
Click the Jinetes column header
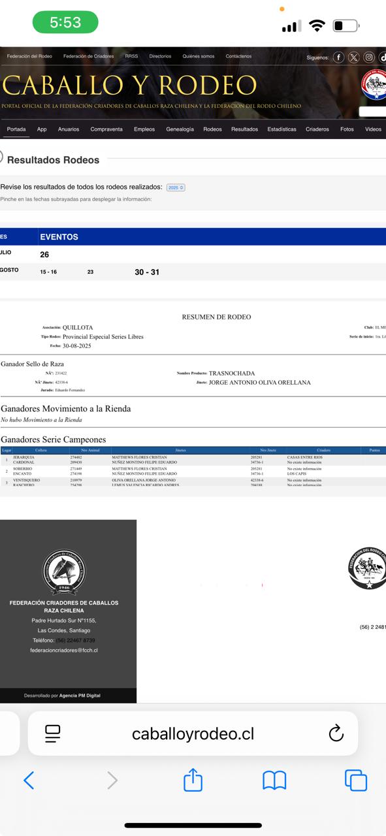point(180,450)
